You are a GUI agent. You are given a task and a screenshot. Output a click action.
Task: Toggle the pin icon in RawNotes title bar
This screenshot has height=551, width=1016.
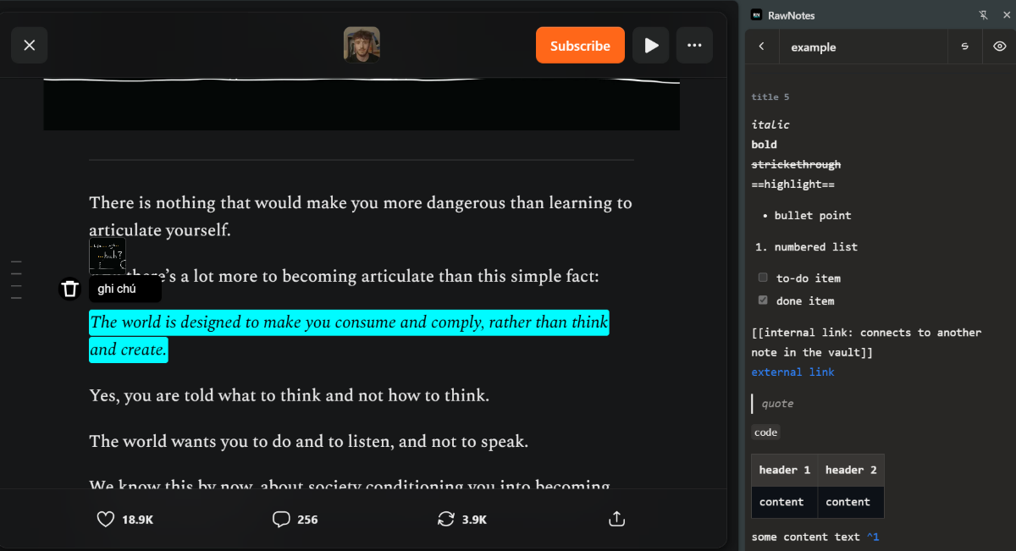pyautogui.click(x=984, y=15)
